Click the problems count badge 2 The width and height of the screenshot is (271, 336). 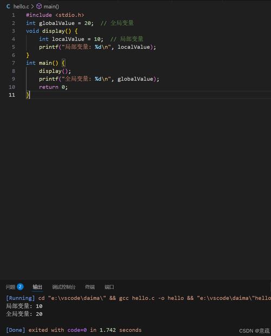(x=20, y=287)
